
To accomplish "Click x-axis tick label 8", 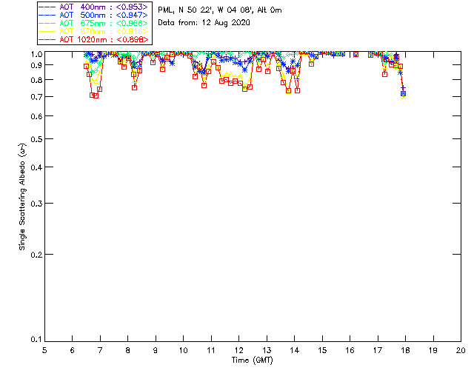I will (128, 351).
